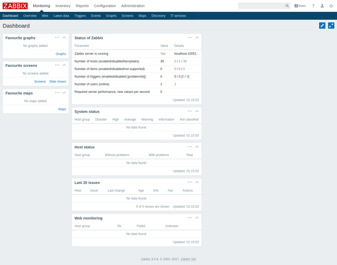Open Favourite maps menu dots
This screenshot has width=337, height=265.
coord(57,93)
